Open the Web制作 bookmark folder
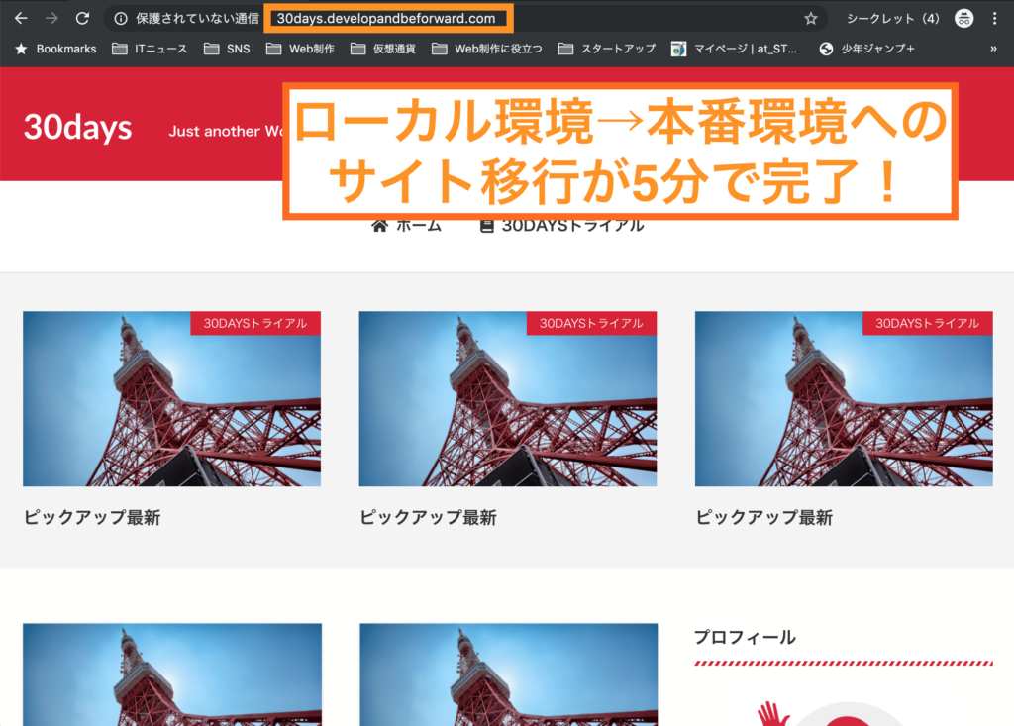 click(304, 49)
